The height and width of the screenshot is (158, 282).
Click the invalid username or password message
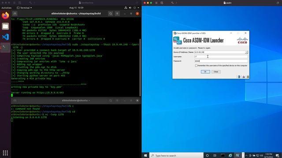click(x=192, y=48)
